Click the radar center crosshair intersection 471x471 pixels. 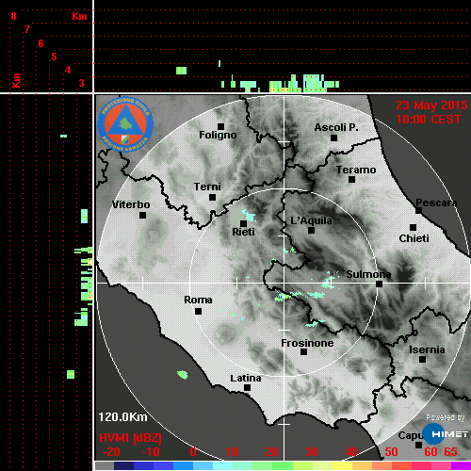(x=284, y=283)
